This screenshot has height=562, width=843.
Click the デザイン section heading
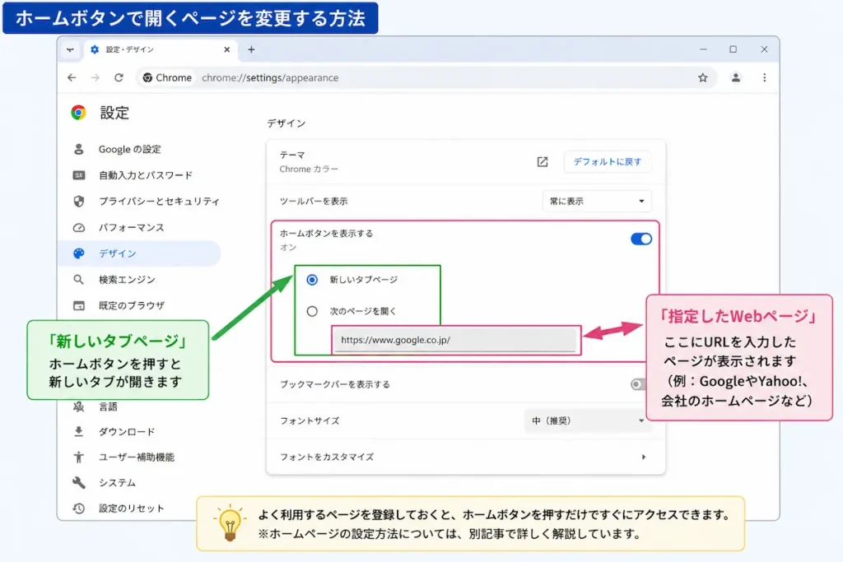pos(286,123)
